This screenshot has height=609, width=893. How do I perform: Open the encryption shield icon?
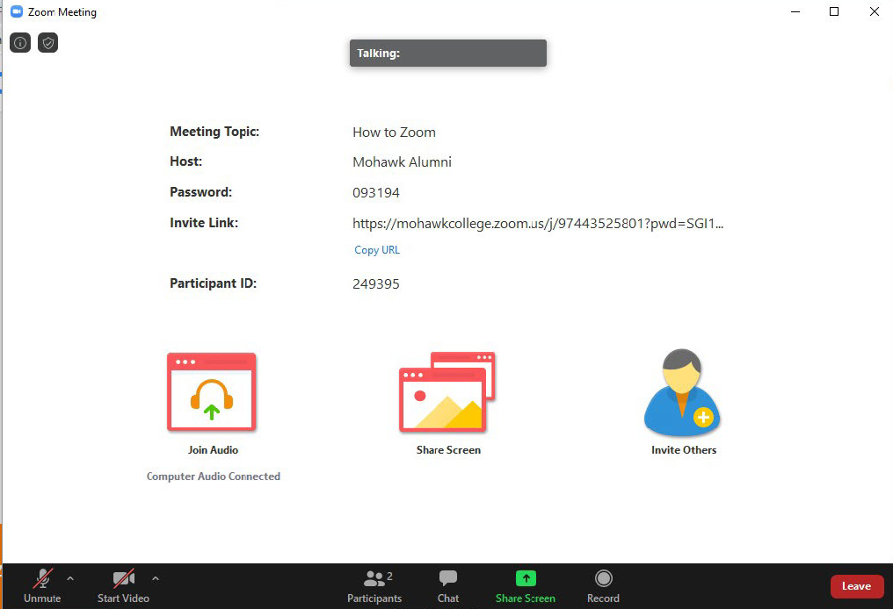click(x=48, y=42)
